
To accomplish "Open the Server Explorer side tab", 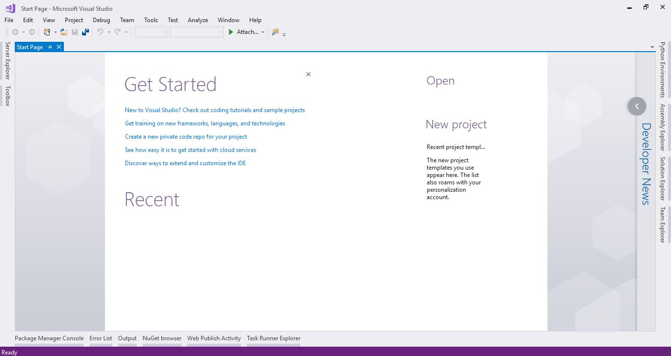I will tap(7, 60).
